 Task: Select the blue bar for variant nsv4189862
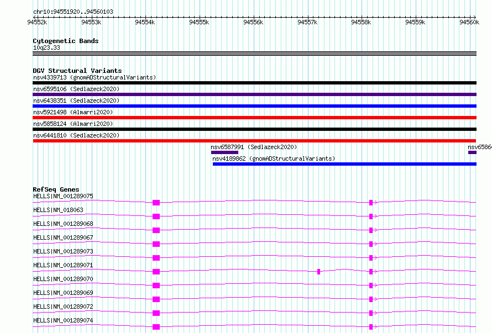[x=344, y=164]
